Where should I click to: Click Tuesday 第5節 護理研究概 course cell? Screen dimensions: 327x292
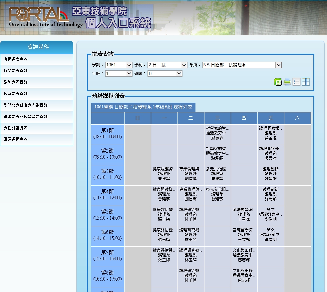pyautogui.click(x=191, y=216)
